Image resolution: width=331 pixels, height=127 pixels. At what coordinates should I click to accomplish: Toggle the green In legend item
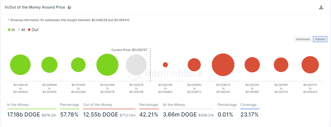[x=12, y=30]
